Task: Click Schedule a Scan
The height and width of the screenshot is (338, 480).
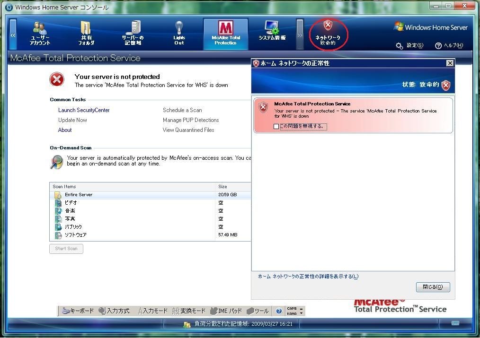Action: [x=182, y=110]
